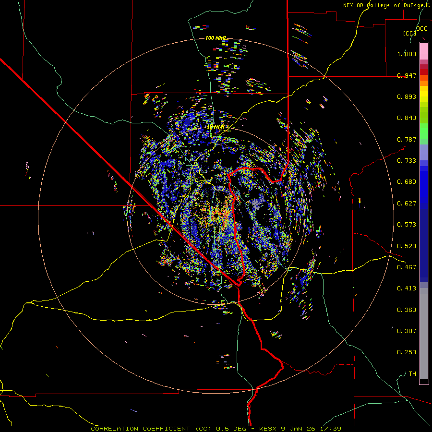Screen dimensions: 432x432
Task: Click the 0.947 scale label
Action: [407, 75]
